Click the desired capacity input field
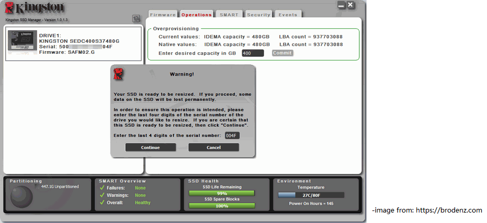The image size is (487, 223). pos(253,53)
